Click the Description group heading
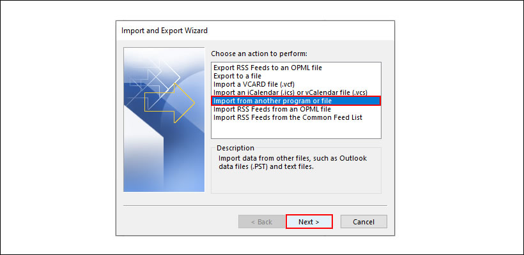Image resolution: width=524 pixels, height=255 pixels. pyautogui.click(x=235, y=148)
